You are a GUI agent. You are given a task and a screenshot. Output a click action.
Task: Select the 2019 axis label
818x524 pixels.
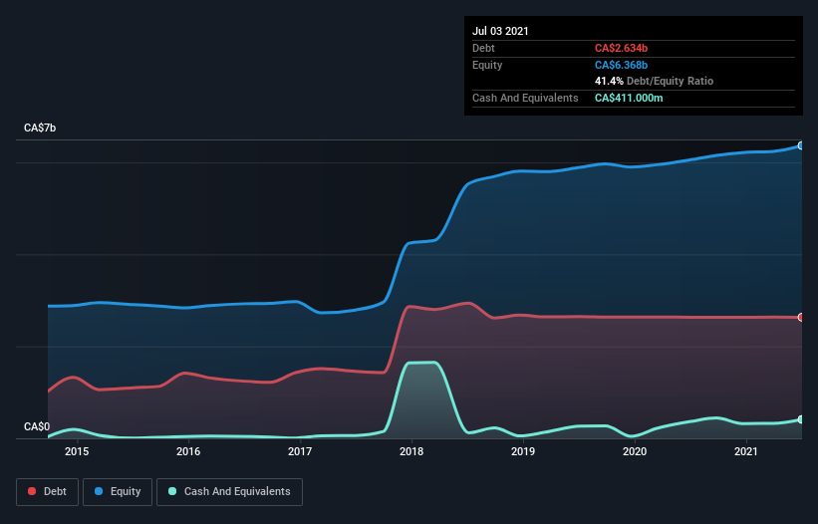click(523, 451)
